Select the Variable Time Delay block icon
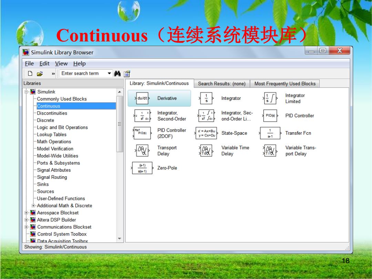 pyautogui.click(x=206, y=151)
